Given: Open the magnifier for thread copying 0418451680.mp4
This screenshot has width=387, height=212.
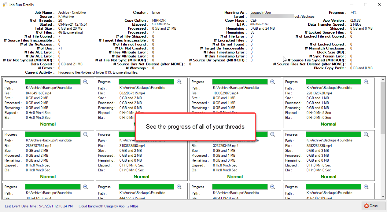Looking at the screenshot, I should [x=86, y=82].
